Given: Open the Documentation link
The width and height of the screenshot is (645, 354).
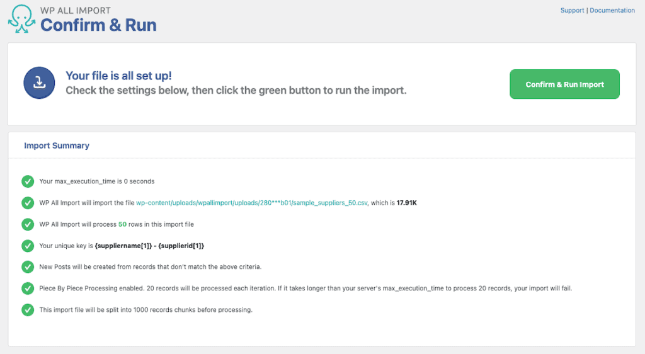Looking at the screenshot, I should coord(612,11).
